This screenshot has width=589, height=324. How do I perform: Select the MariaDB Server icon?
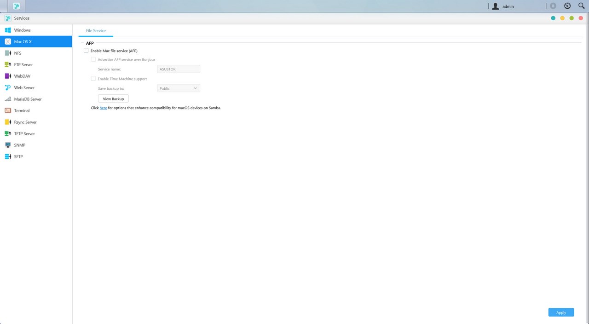[x=8, y=99]
